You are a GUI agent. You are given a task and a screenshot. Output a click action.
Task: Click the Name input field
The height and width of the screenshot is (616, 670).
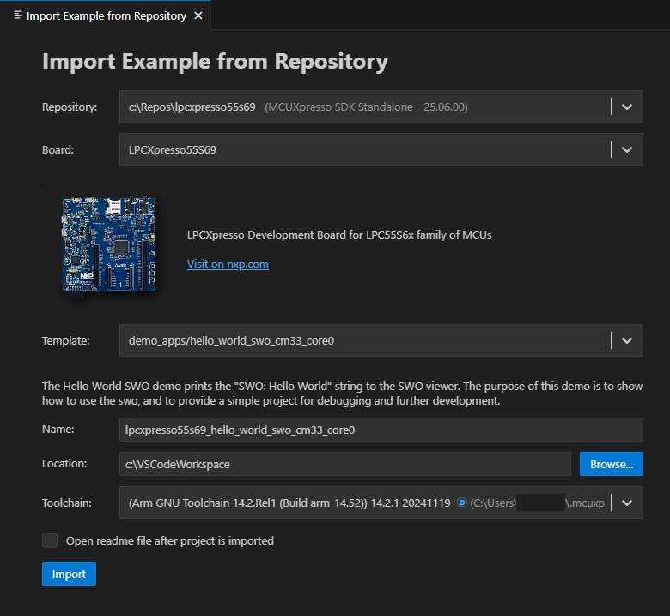[381, 430]
